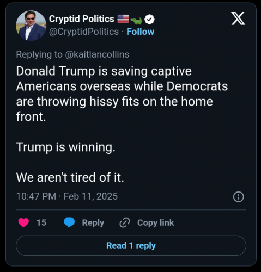Open the X logo link
The height and width of the screenshot is (272, 261).
[x=238, y=18]
